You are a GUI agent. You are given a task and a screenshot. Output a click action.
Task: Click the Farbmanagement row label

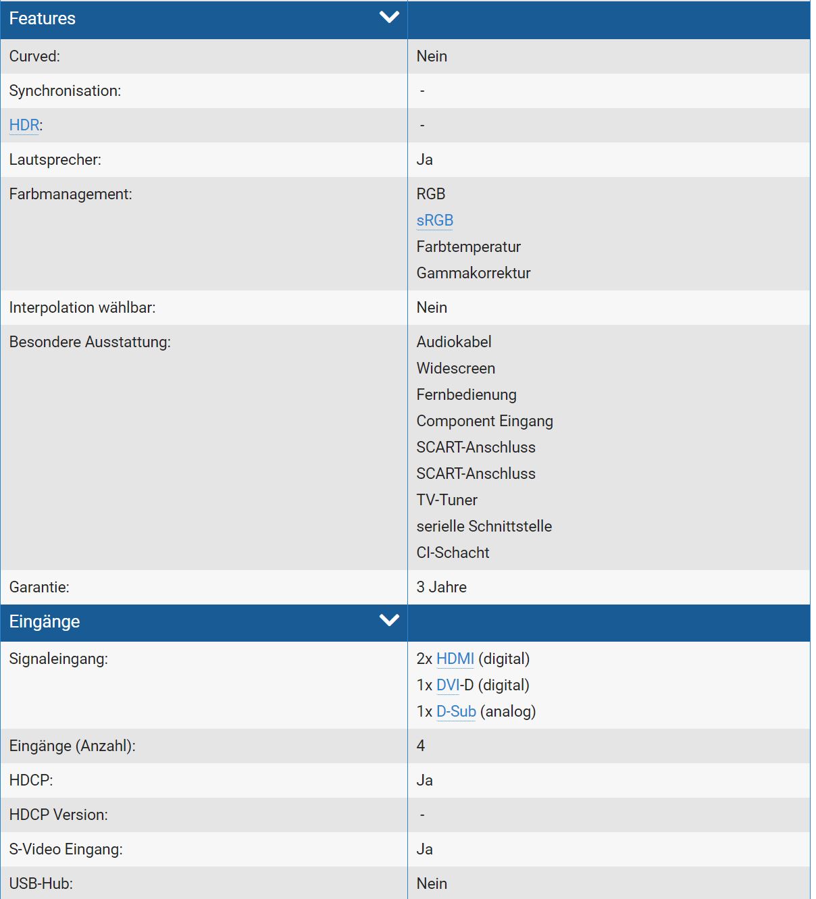point(70,195)
